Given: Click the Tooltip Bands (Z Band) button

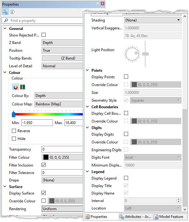Looking at the screenshot, I should [x=62, y=58].
